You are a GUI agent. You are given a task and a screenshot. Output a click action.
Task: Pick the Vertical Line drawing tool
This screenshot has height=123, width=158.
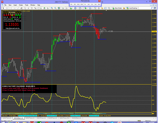[x=11, y=8]
